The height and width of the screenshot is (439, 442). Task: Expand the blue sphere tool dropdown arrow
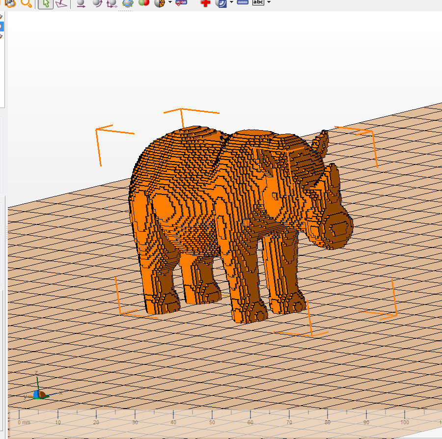[231, 2]
